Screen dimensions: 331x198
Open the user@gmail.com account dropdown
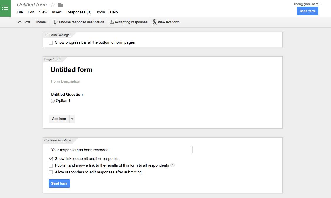(x=308, y=4)
